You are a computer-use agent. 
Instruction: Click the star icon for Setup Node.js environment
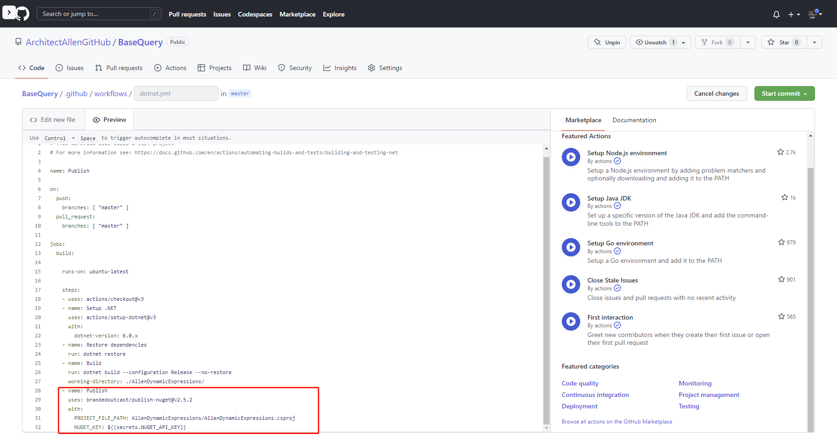(781, 152)
